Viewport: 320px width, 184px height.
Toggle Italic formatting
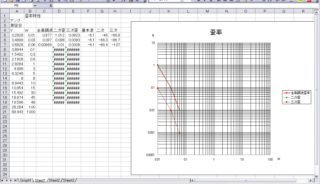coord(205,1)
